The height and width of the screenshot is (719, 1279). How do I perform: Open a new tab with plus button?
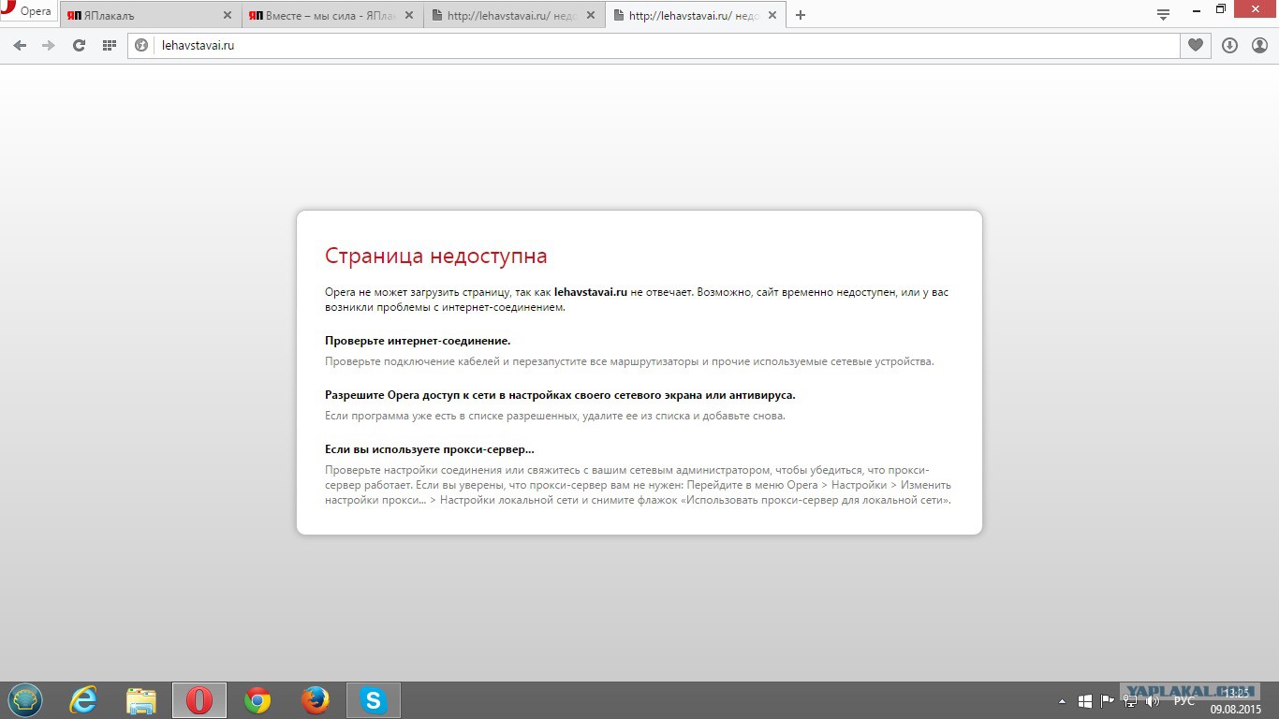800,15
